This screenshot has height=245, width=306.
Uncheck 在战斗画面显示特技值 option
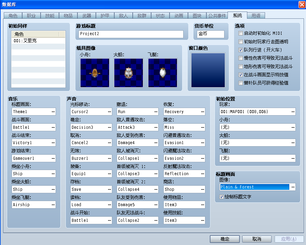[x=241, y=75]
